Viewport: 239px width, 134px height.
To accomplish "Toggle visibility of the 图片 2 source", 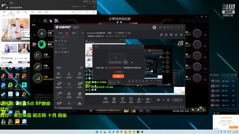I will click(56, 44).
